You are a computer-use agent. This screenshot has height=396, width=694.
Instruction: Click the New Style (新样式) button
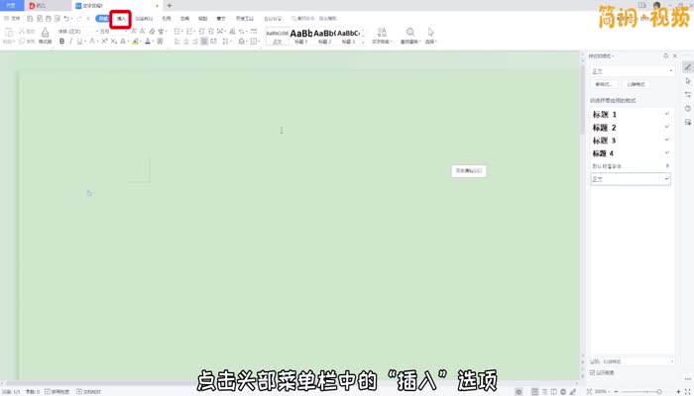click(603, 84)
